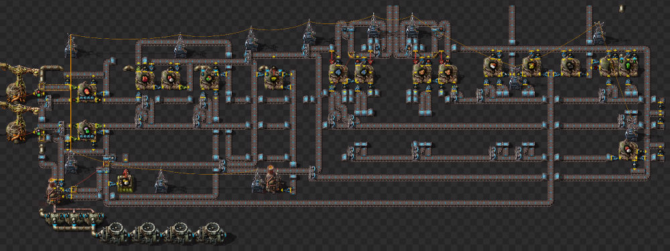Select the substation between the white and yellow right biochambers
The width and height of the screenshot is (670, 251).
(516, 78)
